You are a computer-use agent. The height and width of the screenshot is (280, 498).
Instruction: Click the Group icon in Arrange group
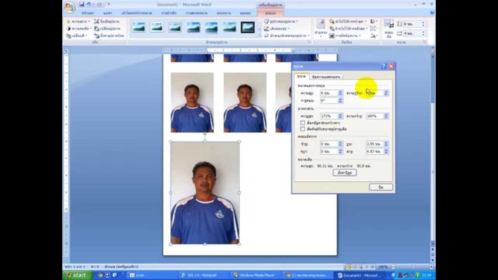point(373,28)
